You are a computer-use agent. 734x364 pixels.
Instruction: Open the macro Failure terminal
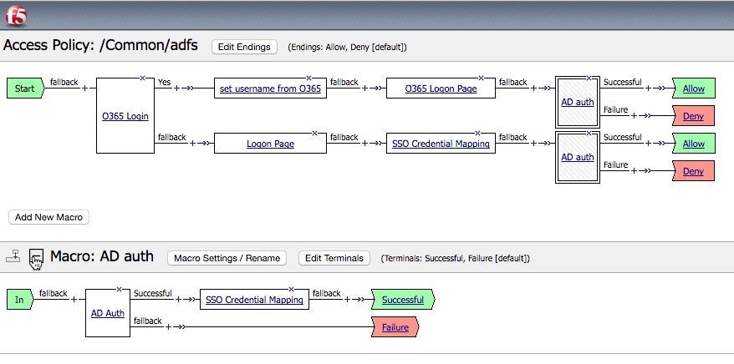395,327
